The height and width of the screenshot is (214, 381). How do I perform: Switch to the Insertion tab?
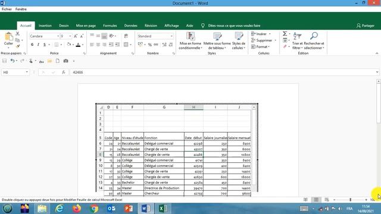click(45, 26)
